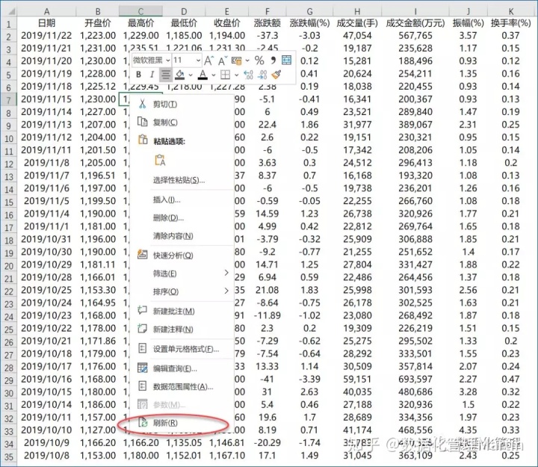This screenshot has height=467, width=538.
Task: Select the Format Painter brush icon
Action: click(x=276, y=74)
